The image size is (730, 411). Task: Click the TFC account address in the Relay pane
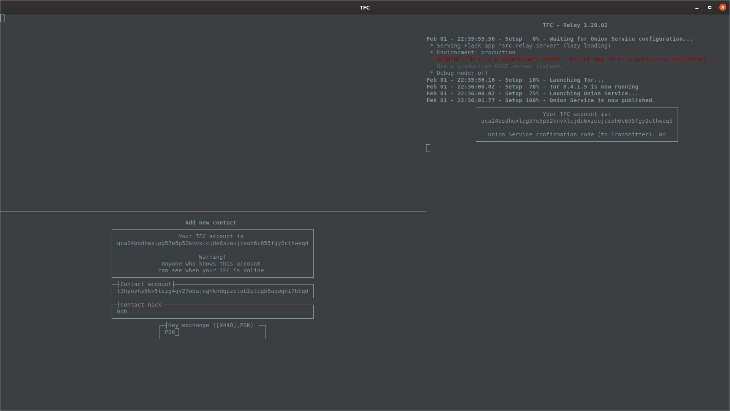(x=577, y=121)
